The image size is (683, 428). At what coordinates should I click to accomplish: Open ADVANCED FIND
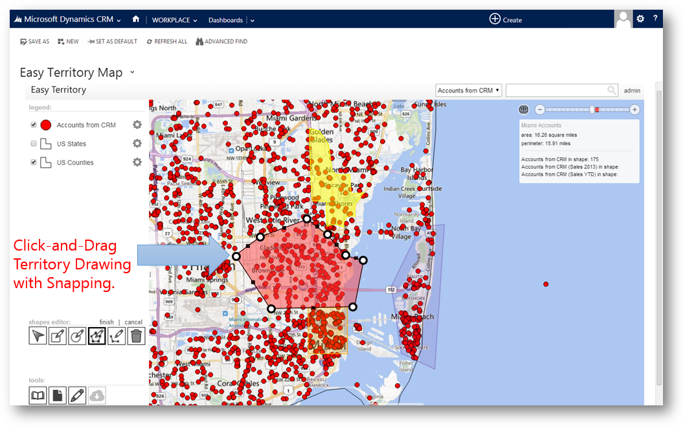coord(221,41)
